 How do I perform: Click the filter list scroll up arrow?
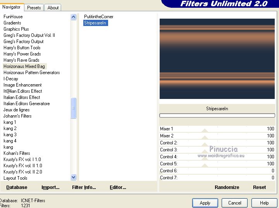pos(73,17)
